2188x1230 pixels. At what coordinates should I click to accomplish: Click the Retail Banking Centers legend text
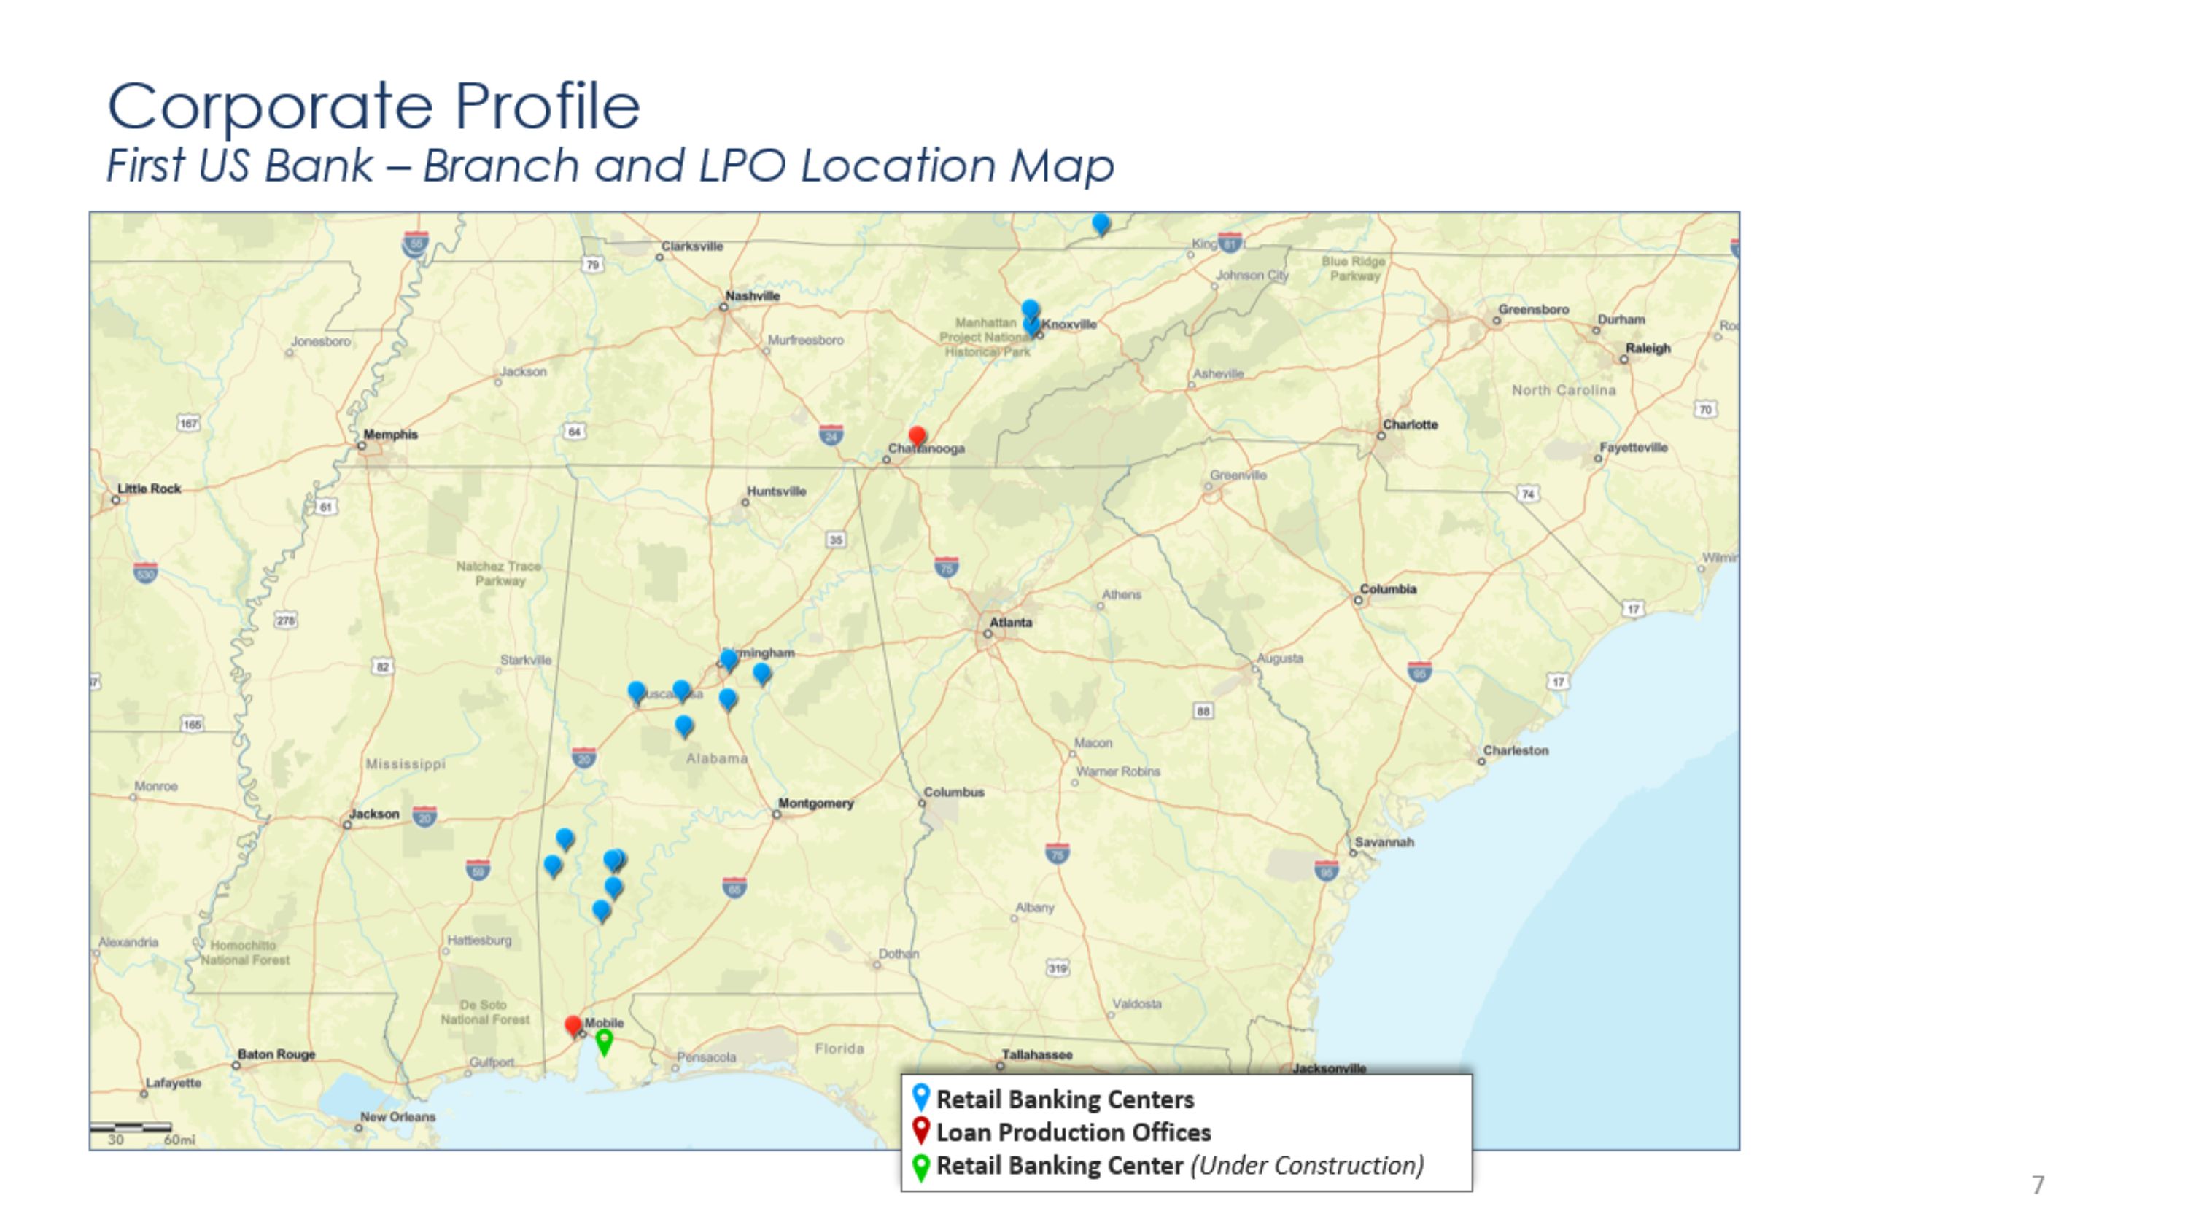1065,1099
